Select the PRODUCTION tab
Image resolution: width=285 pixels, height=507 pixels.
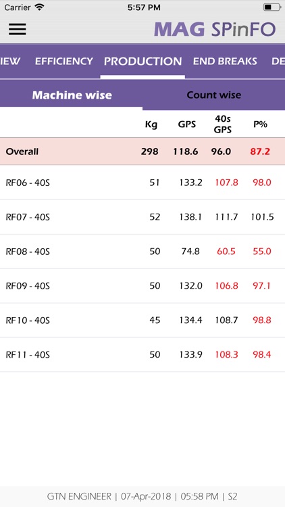[142, 61]
